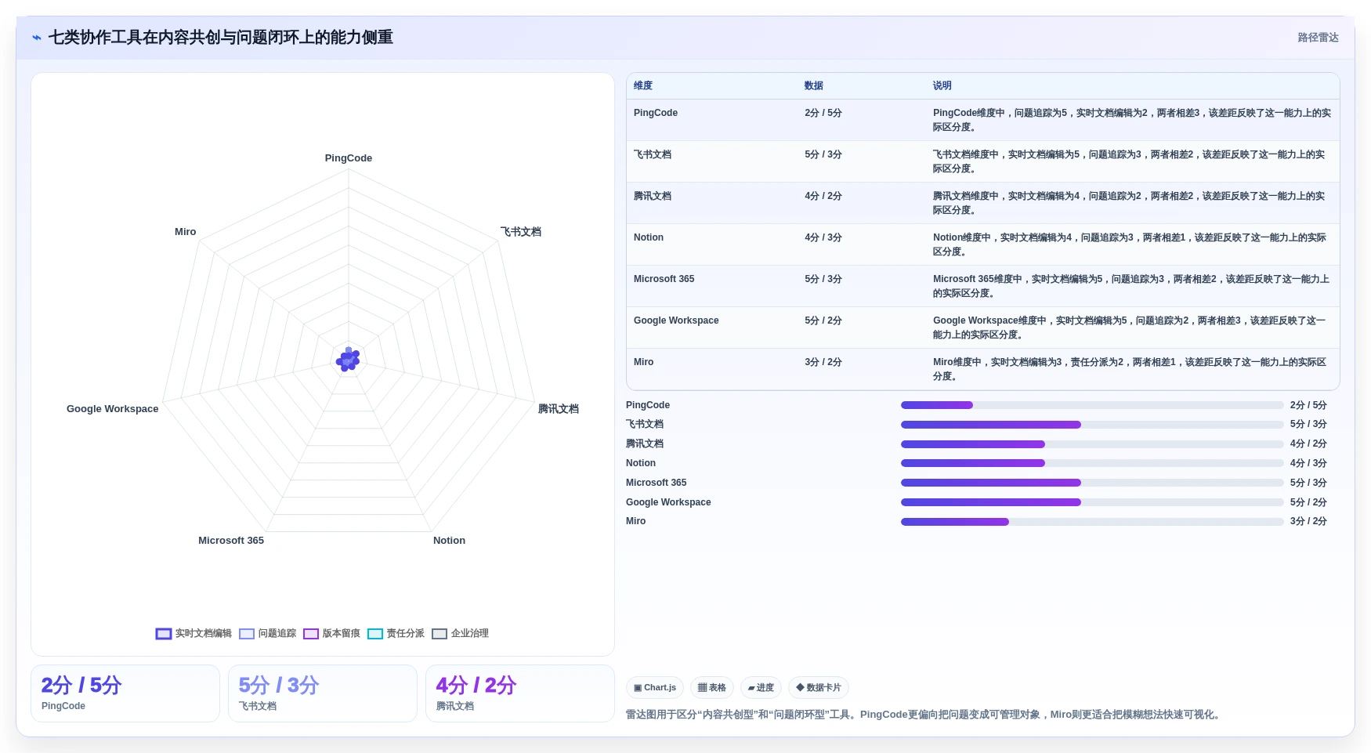Toggle the 责任分派 legend series

tap(396, 633)
